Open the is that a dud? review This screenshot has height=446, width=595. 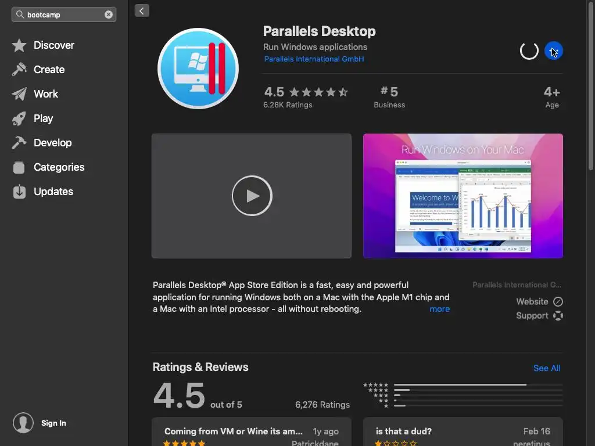coord(463,431)
